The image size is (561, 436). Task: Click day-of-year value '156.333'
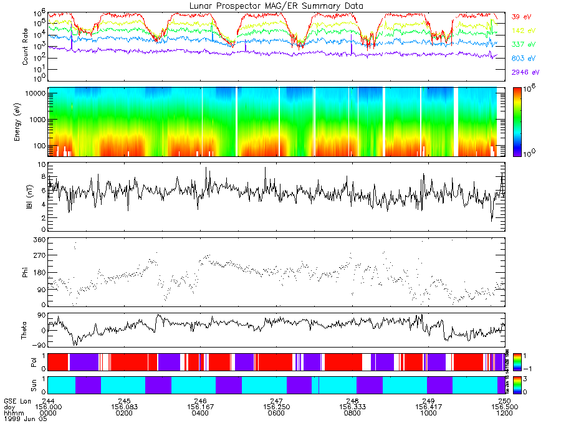point(352,407)
